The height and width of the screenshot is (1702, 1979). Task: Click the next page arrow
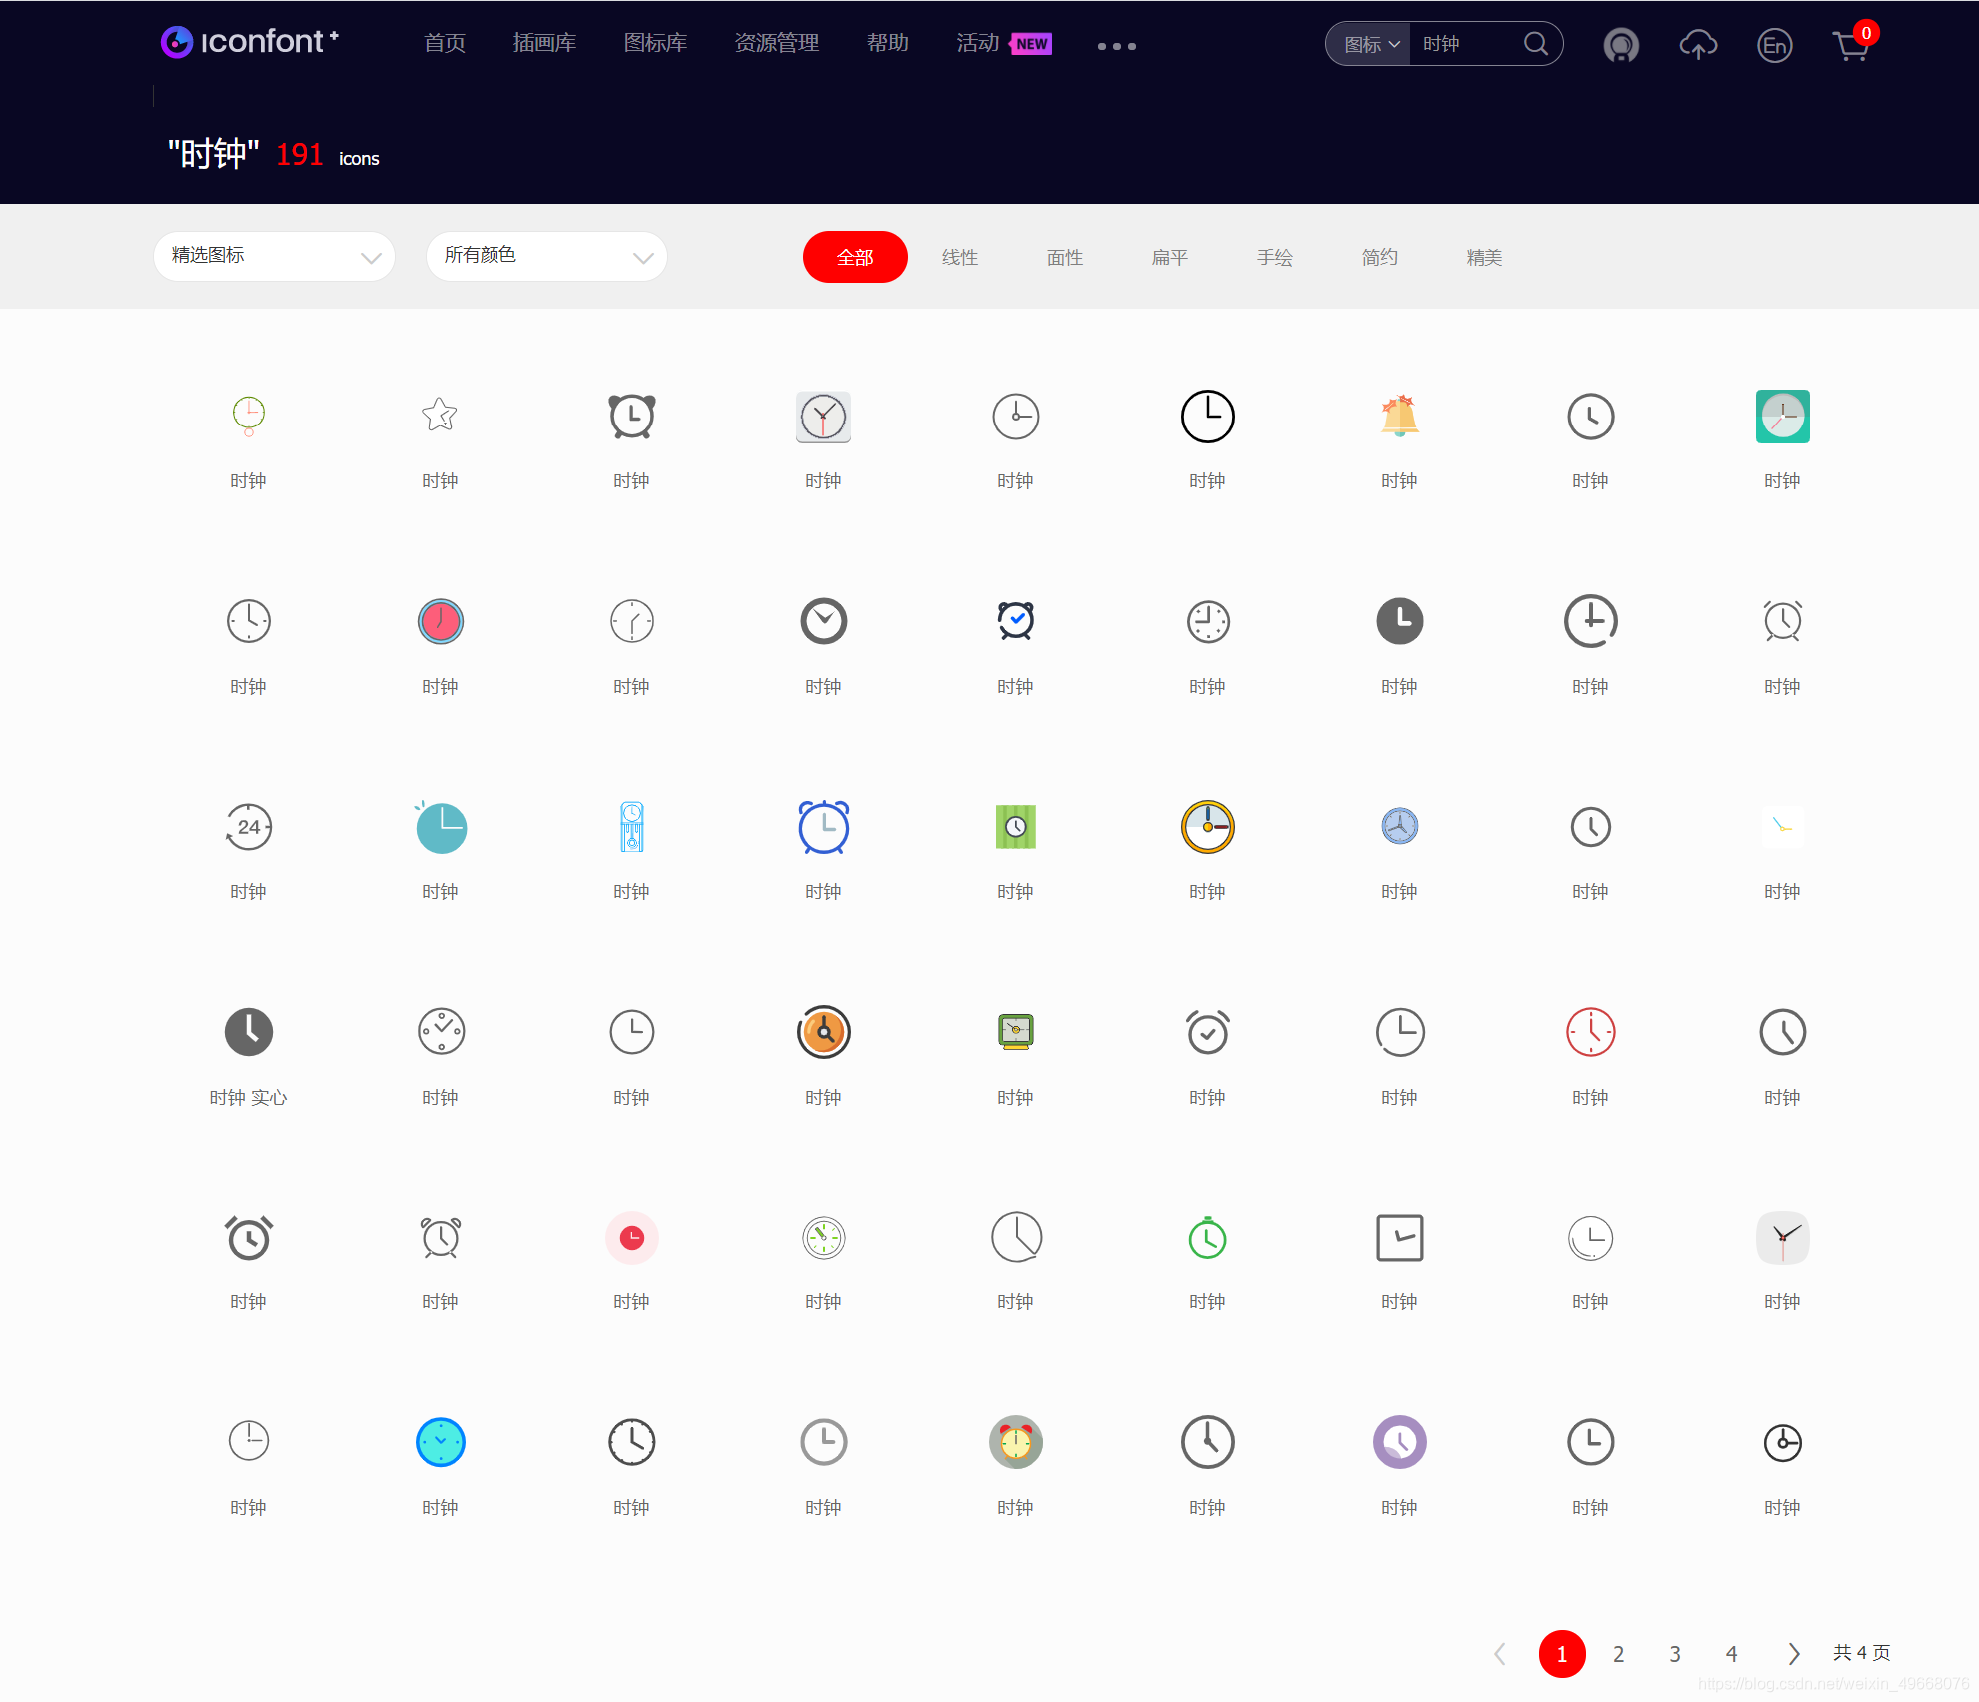coord(1793,1654)
